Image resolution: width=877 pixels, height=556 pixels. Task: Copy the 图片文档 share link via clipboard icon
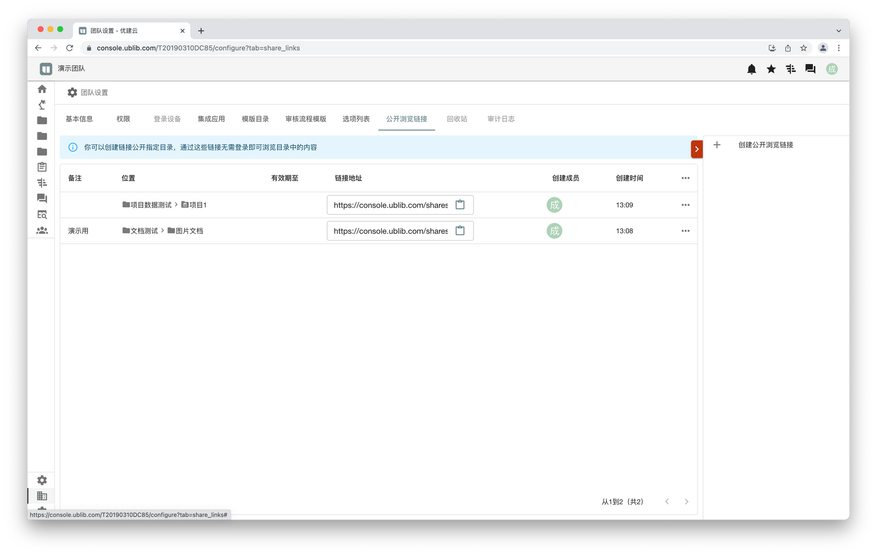pyautogui.click(x=460, y=230)
